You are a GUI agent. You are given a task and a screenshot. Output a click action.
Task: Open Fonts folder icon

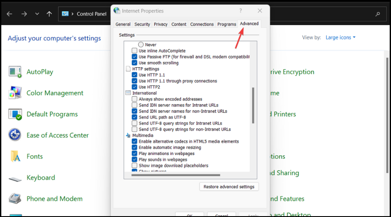[x=16, y=156]
